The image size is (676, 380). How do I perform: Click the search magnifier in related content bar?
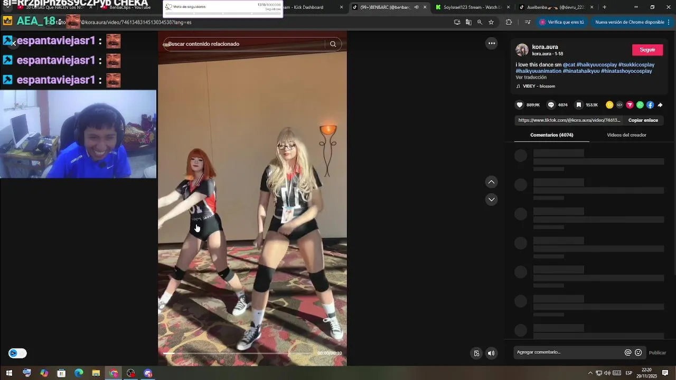click(333, 44)
